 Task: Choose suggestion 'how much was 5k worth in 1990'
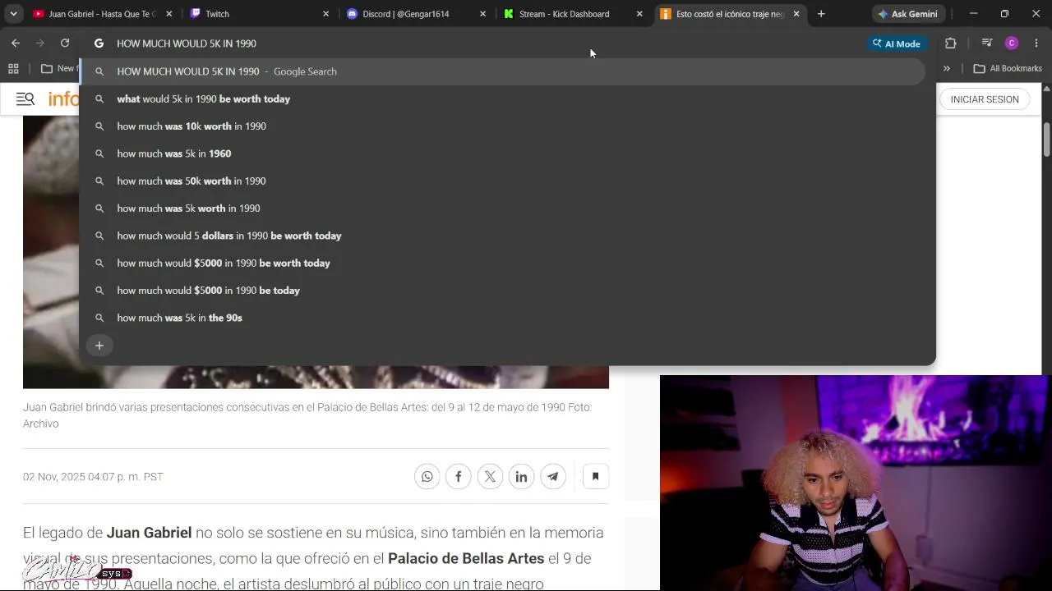tap(502, 208)
